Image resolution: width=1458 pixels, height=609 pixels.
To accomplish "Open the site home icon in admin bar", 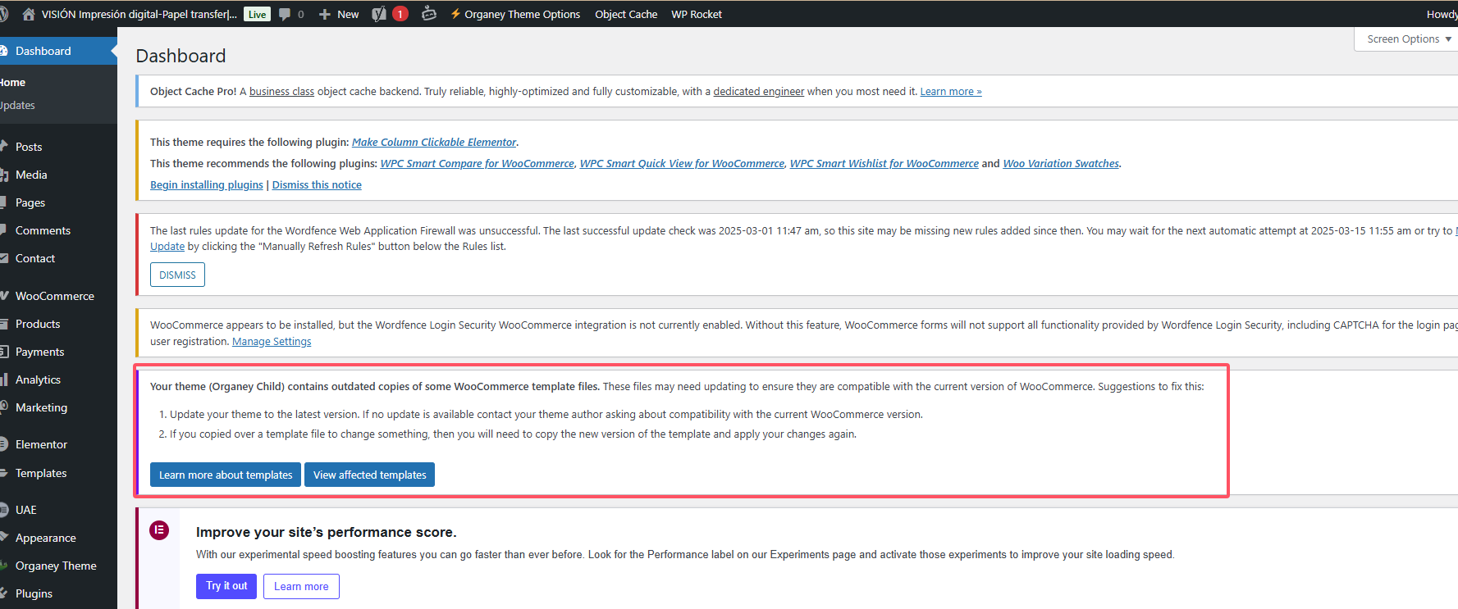I will 29,14.
